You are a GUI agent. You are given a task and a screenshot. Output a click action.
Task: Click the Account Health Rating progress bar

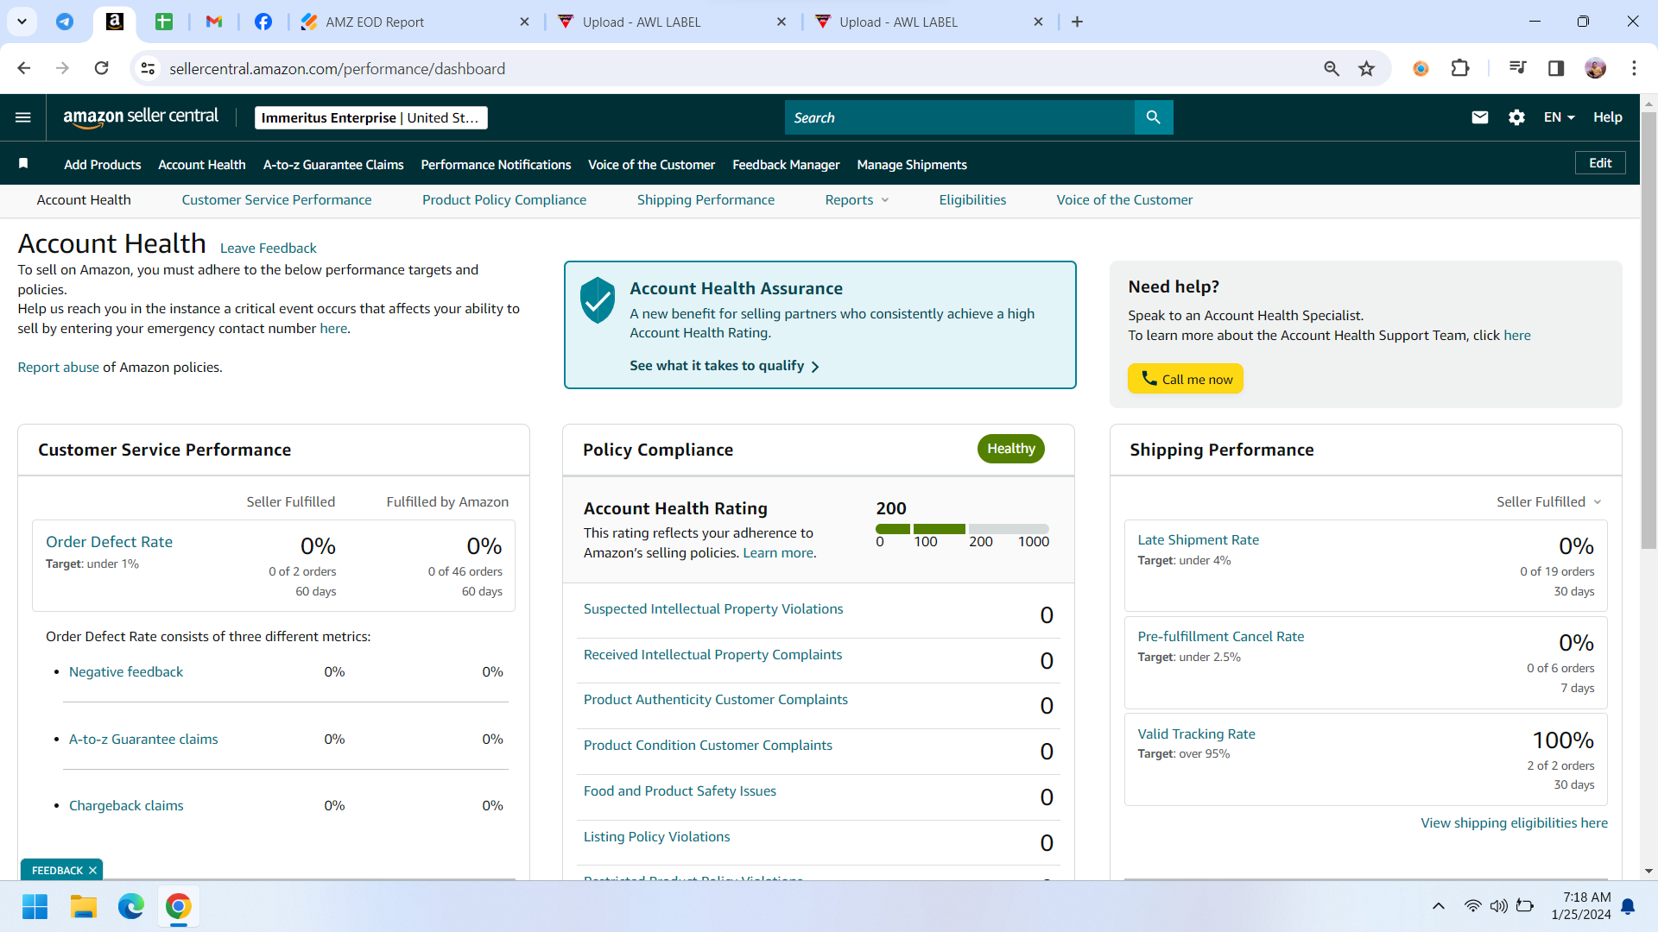[x=962, y=529]
